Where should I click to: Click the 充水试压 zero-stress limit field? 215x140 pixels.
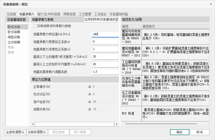[x=105, y=94]
